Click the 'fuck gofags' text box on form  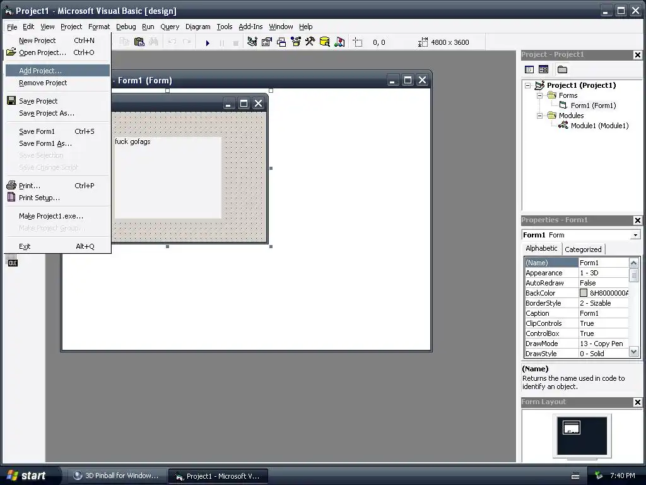(x=167, y=177)
